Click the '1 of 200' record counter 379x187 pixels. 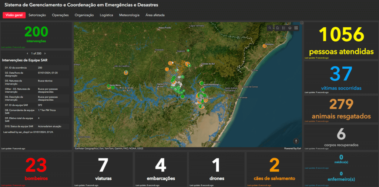tap(36, 53)
